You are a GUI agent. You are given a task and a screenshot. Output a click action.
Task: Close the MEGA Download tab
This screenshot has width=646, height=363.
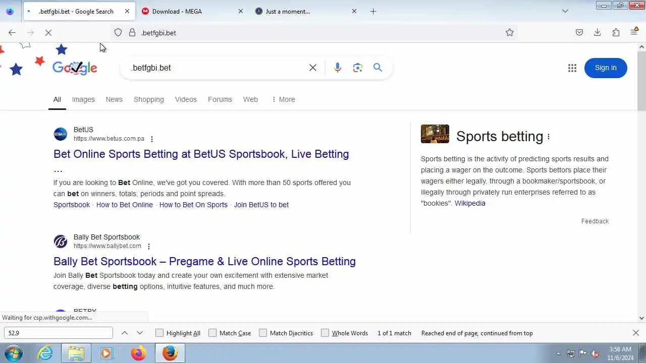[x=241, y=11]
